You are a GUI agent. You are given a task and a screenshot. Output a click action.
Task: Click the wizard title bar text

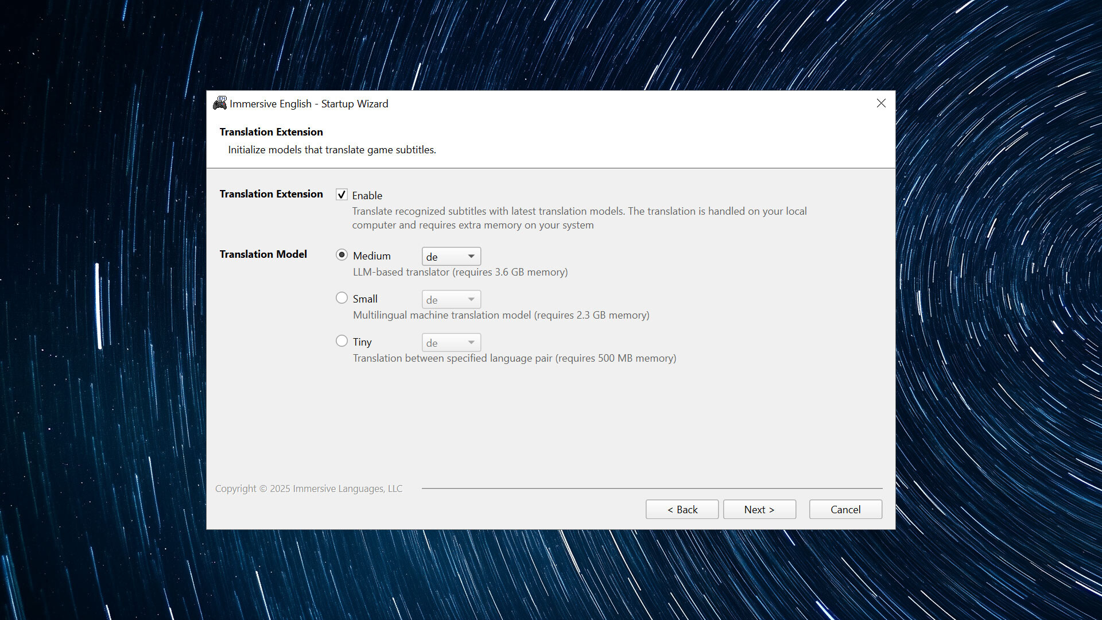click(309, 104)
